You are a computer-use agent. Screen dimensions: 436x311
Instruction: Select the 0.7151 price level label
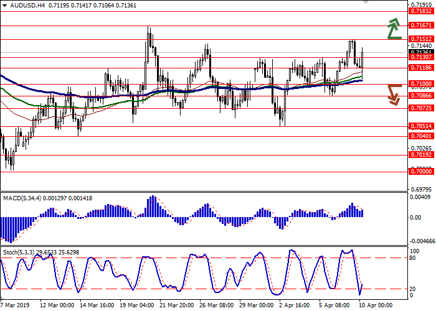(422, 39)
